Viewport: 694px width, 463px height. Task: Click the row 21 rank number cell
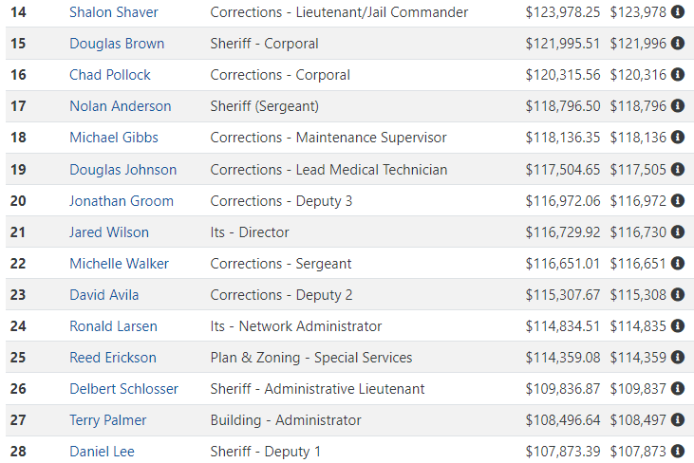click(18, 232)
